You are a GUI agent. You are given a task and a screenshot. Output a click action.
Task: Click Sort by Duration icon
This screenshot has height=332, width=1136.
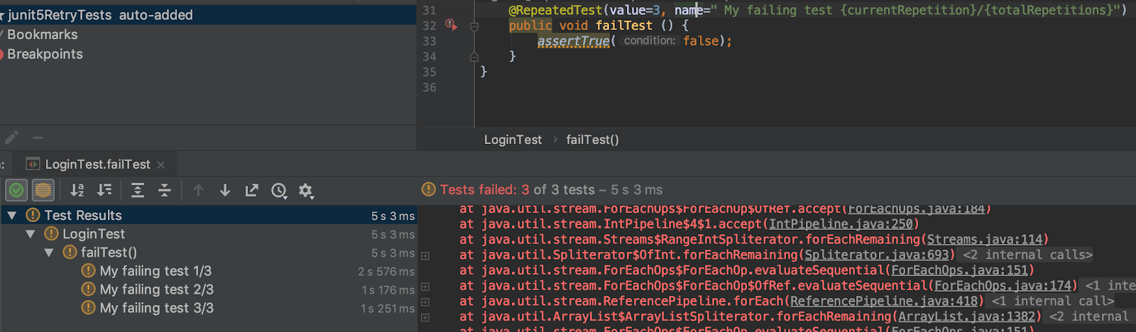click(x=104, y=190)
